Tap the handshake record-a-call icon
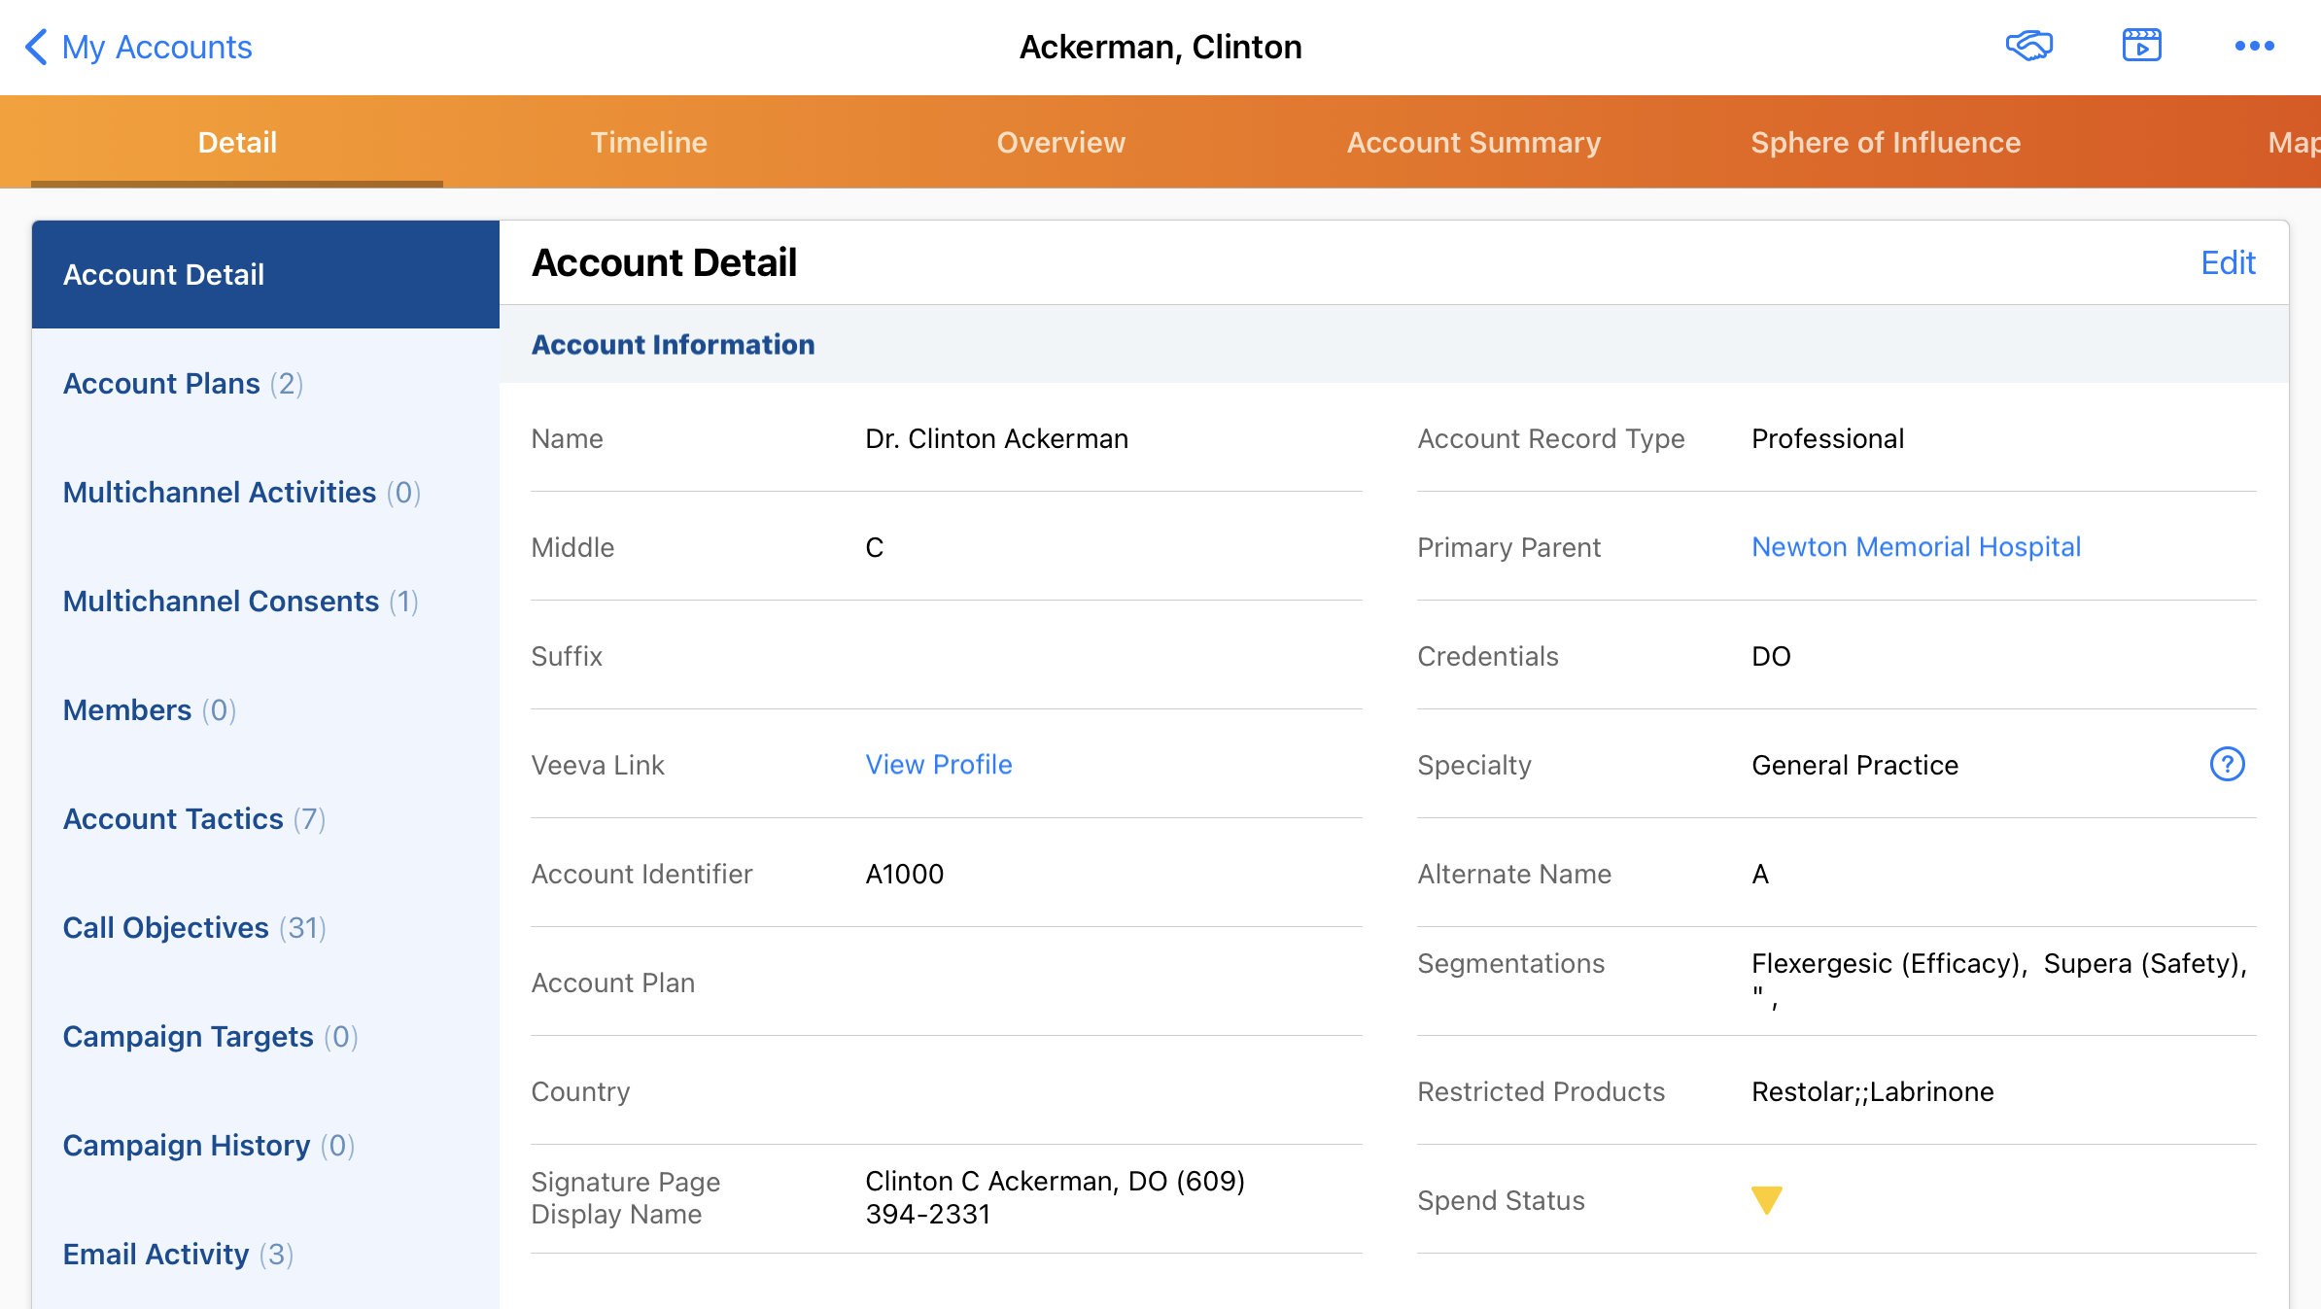2321x1309 pixels. tap(2029, 46)
